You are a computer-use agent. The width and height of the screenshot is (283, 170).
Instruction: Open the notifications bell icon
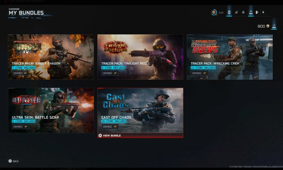[x=243, y=12]
